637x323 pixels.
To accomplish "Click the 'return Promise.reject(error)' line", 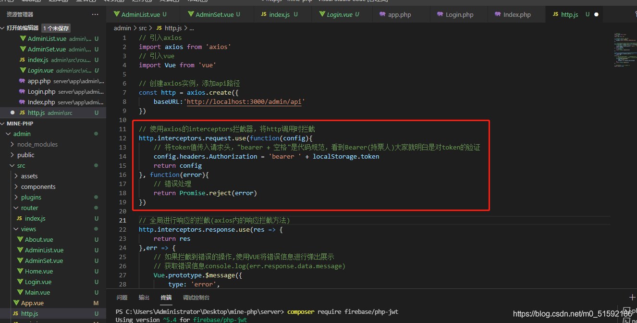I will pos(205,193).
